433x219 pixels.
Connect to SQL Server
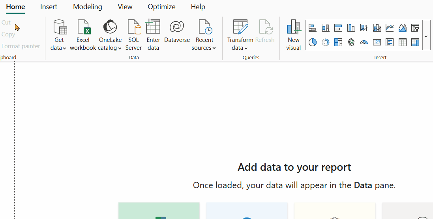tap(134, 35)
